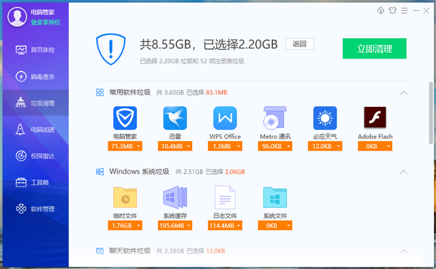This screenshot has height=269, width=436.
Task: Collapse the Windows 系统垃圾 section chevron
Action: [403, 172]
